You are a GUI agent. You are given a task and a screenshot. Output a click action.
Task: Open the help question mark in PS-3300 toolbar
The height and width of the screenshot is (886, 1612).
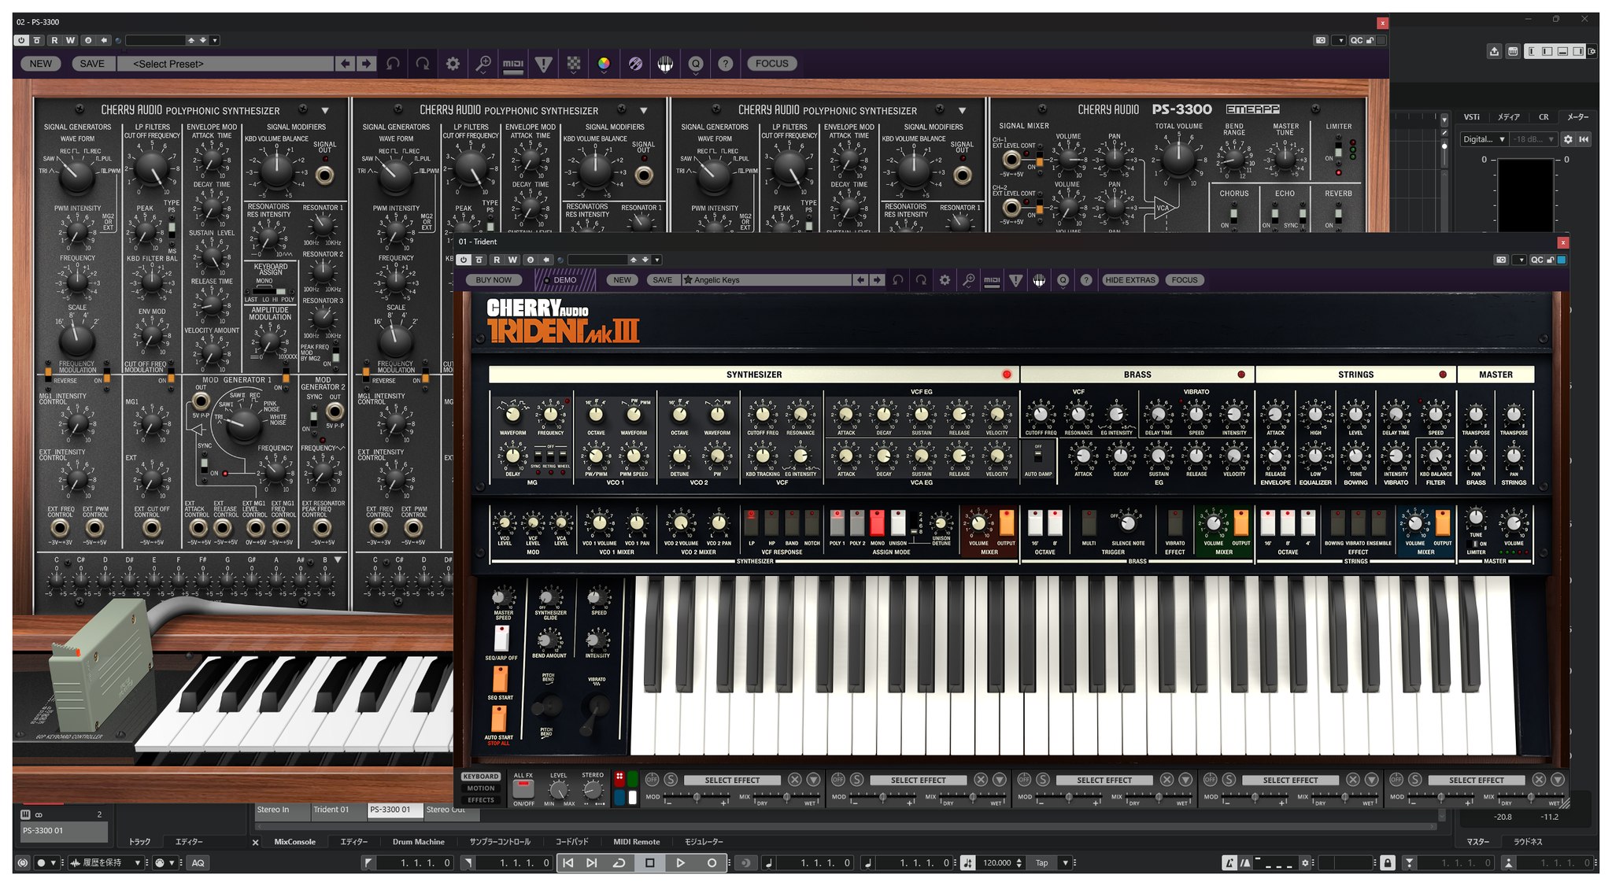click(x=726, y=64)
